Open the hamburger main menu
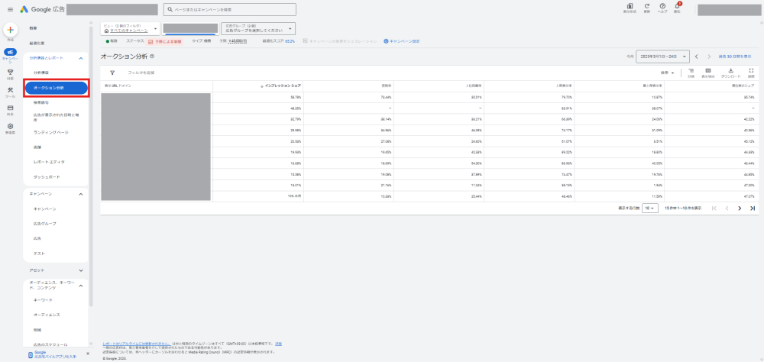Image resolution: width=764 pixels, height=362 pixels. point(10,9)
